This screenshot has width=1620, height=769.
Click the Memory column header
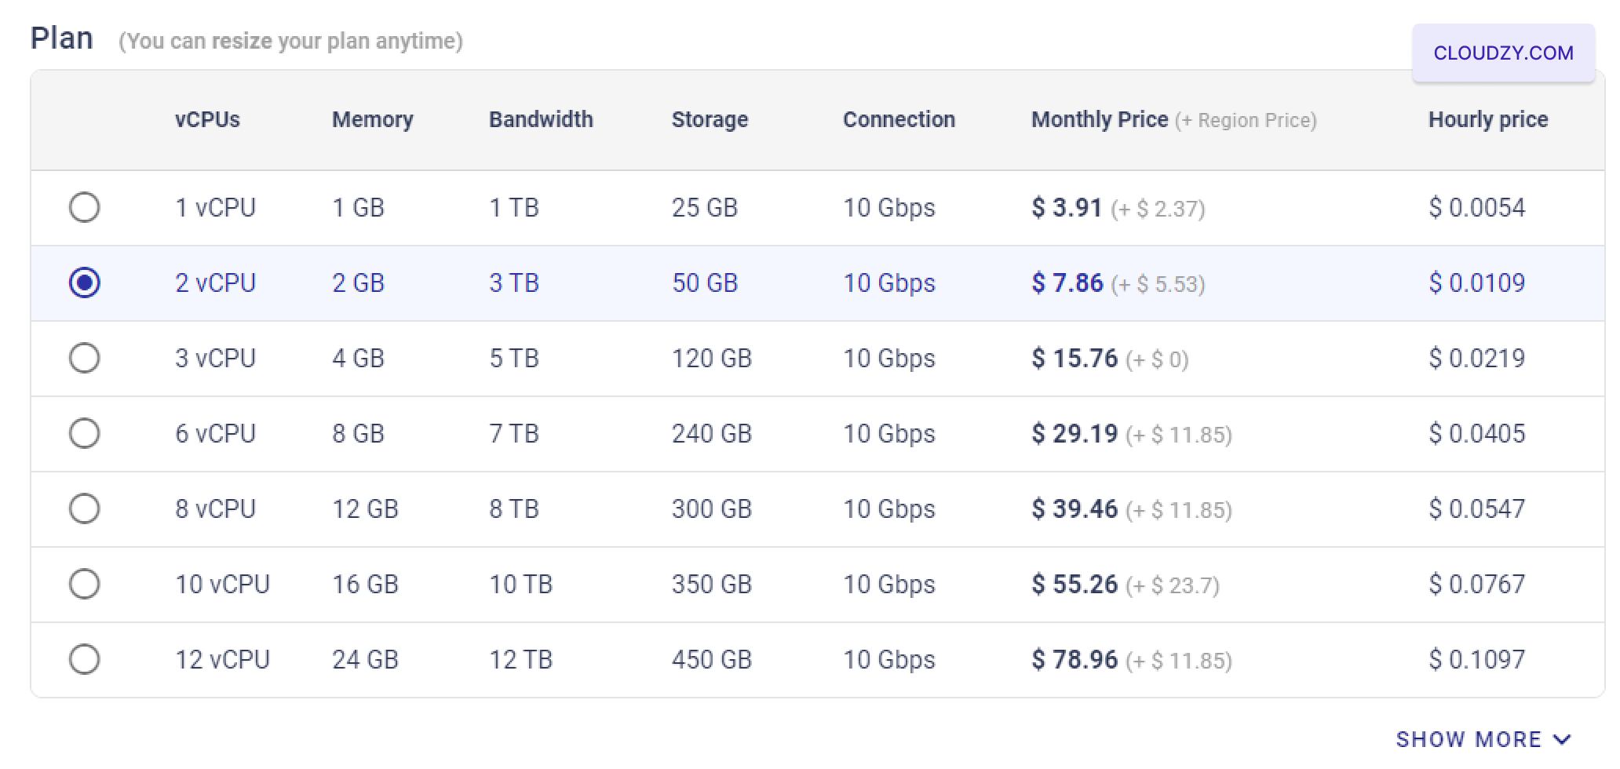(373, 119)
